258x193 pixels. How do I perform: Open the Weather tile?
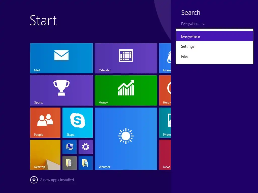(126, 139)
